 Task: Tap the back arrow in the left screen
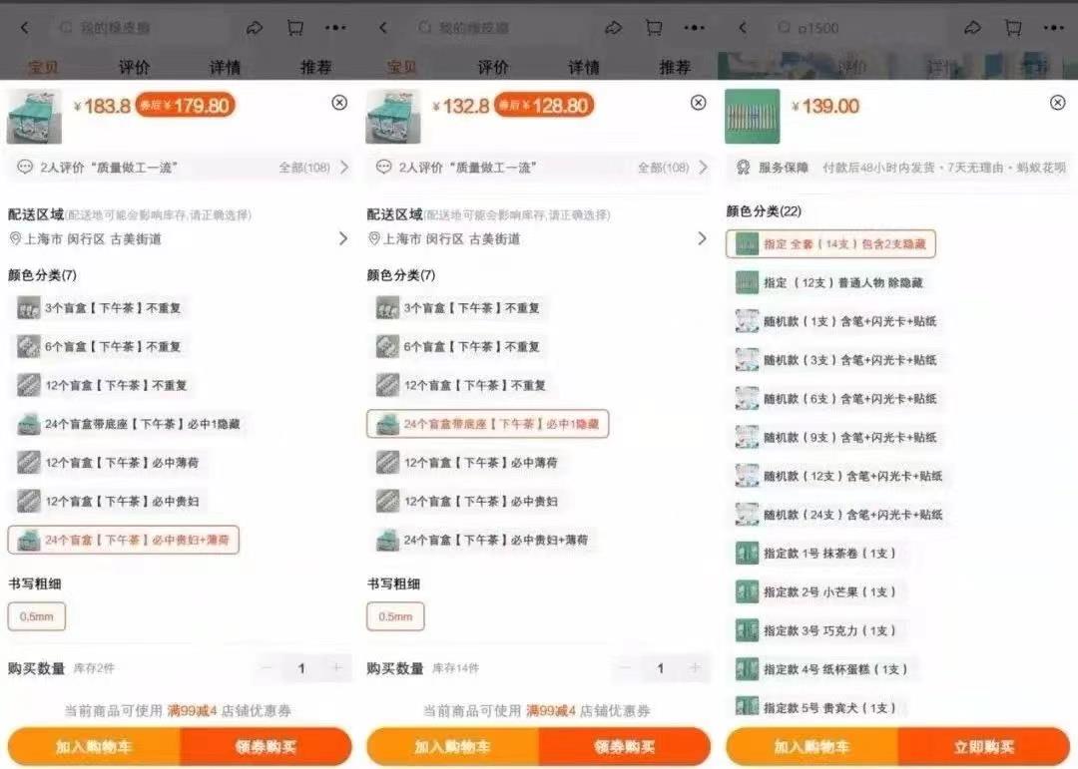pos(25,28)
